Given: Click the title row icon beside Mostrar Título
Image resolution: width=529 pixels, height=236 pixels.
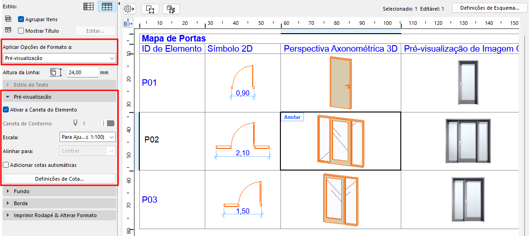Looking at the screenshot, I should pyautogui.click(x=8, y=30).
